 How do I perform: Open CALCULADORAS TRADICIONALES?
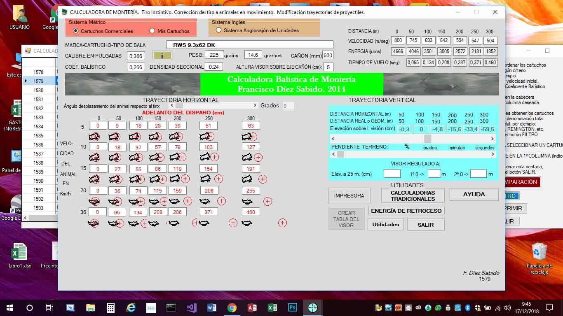(x=413, y=196)
